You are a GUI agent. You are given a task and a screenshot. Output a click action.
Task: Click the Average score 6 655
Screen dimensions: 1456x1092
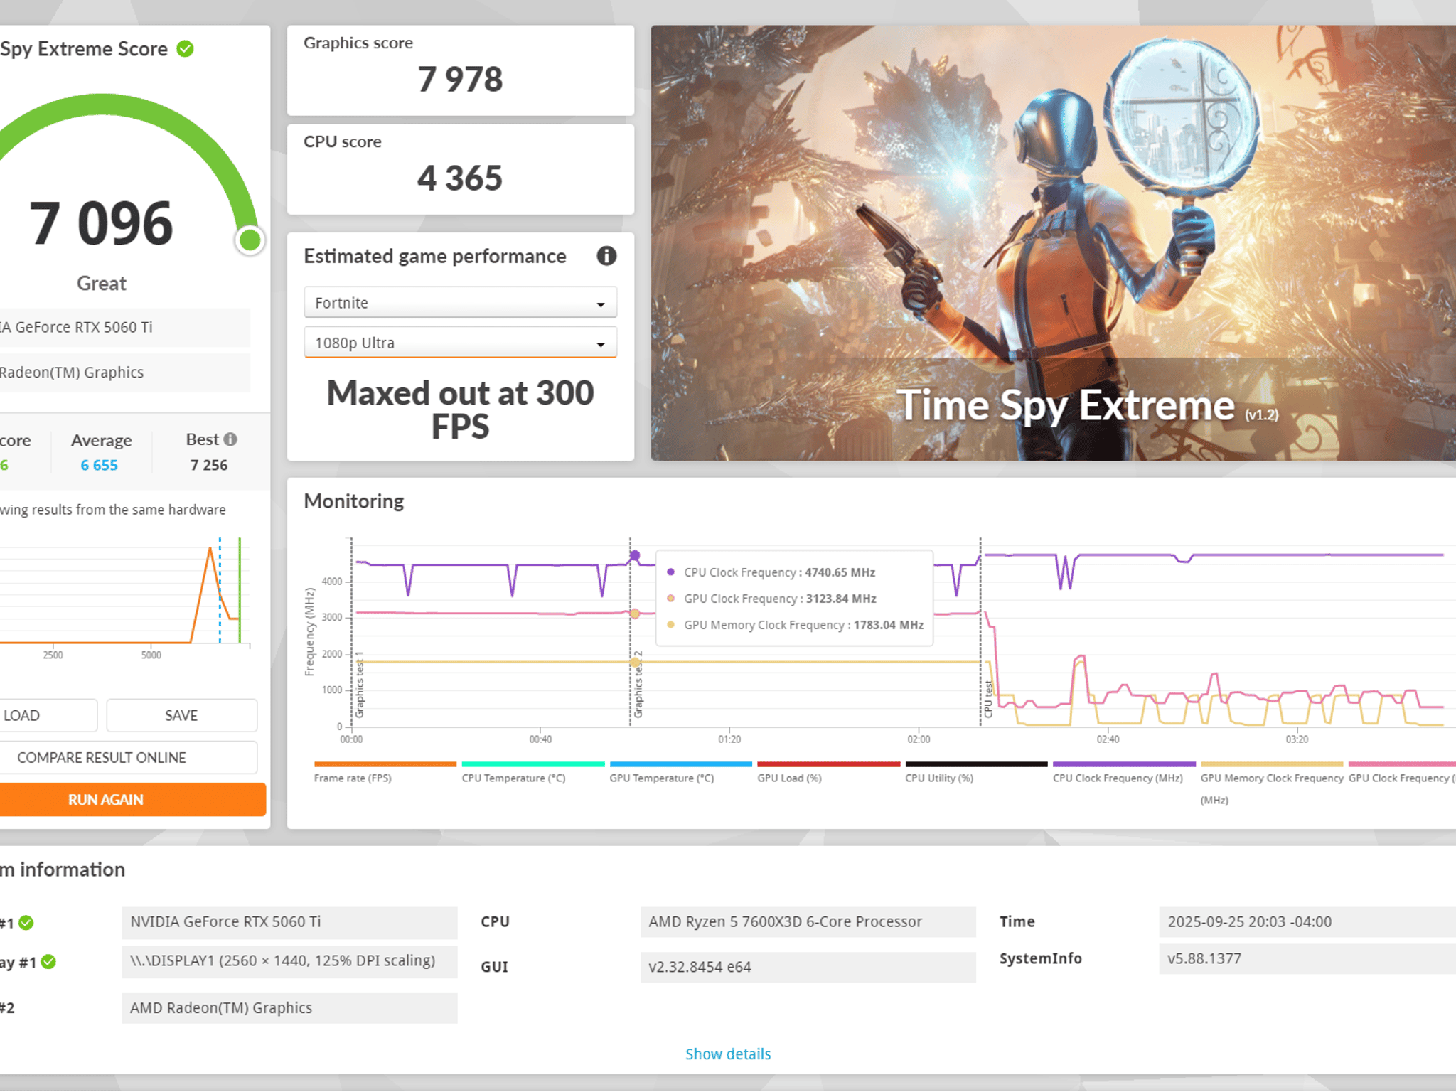tap(100, 465)
